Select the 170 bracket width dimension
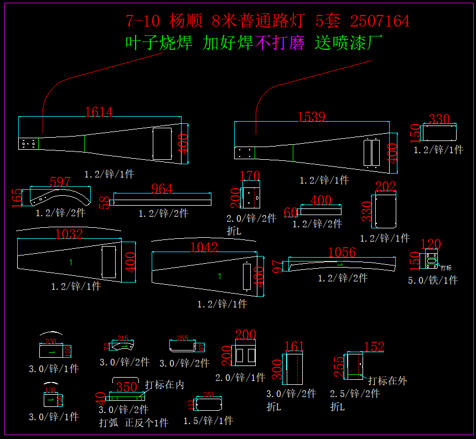476x439 pixels. [x=250, y=176]
